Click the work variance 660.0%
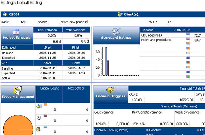 tap(182, 124)
